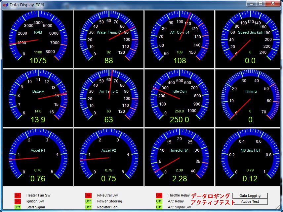Select the Air Temp C gauge
Viewport: 283px width, 212px height.
109,98
